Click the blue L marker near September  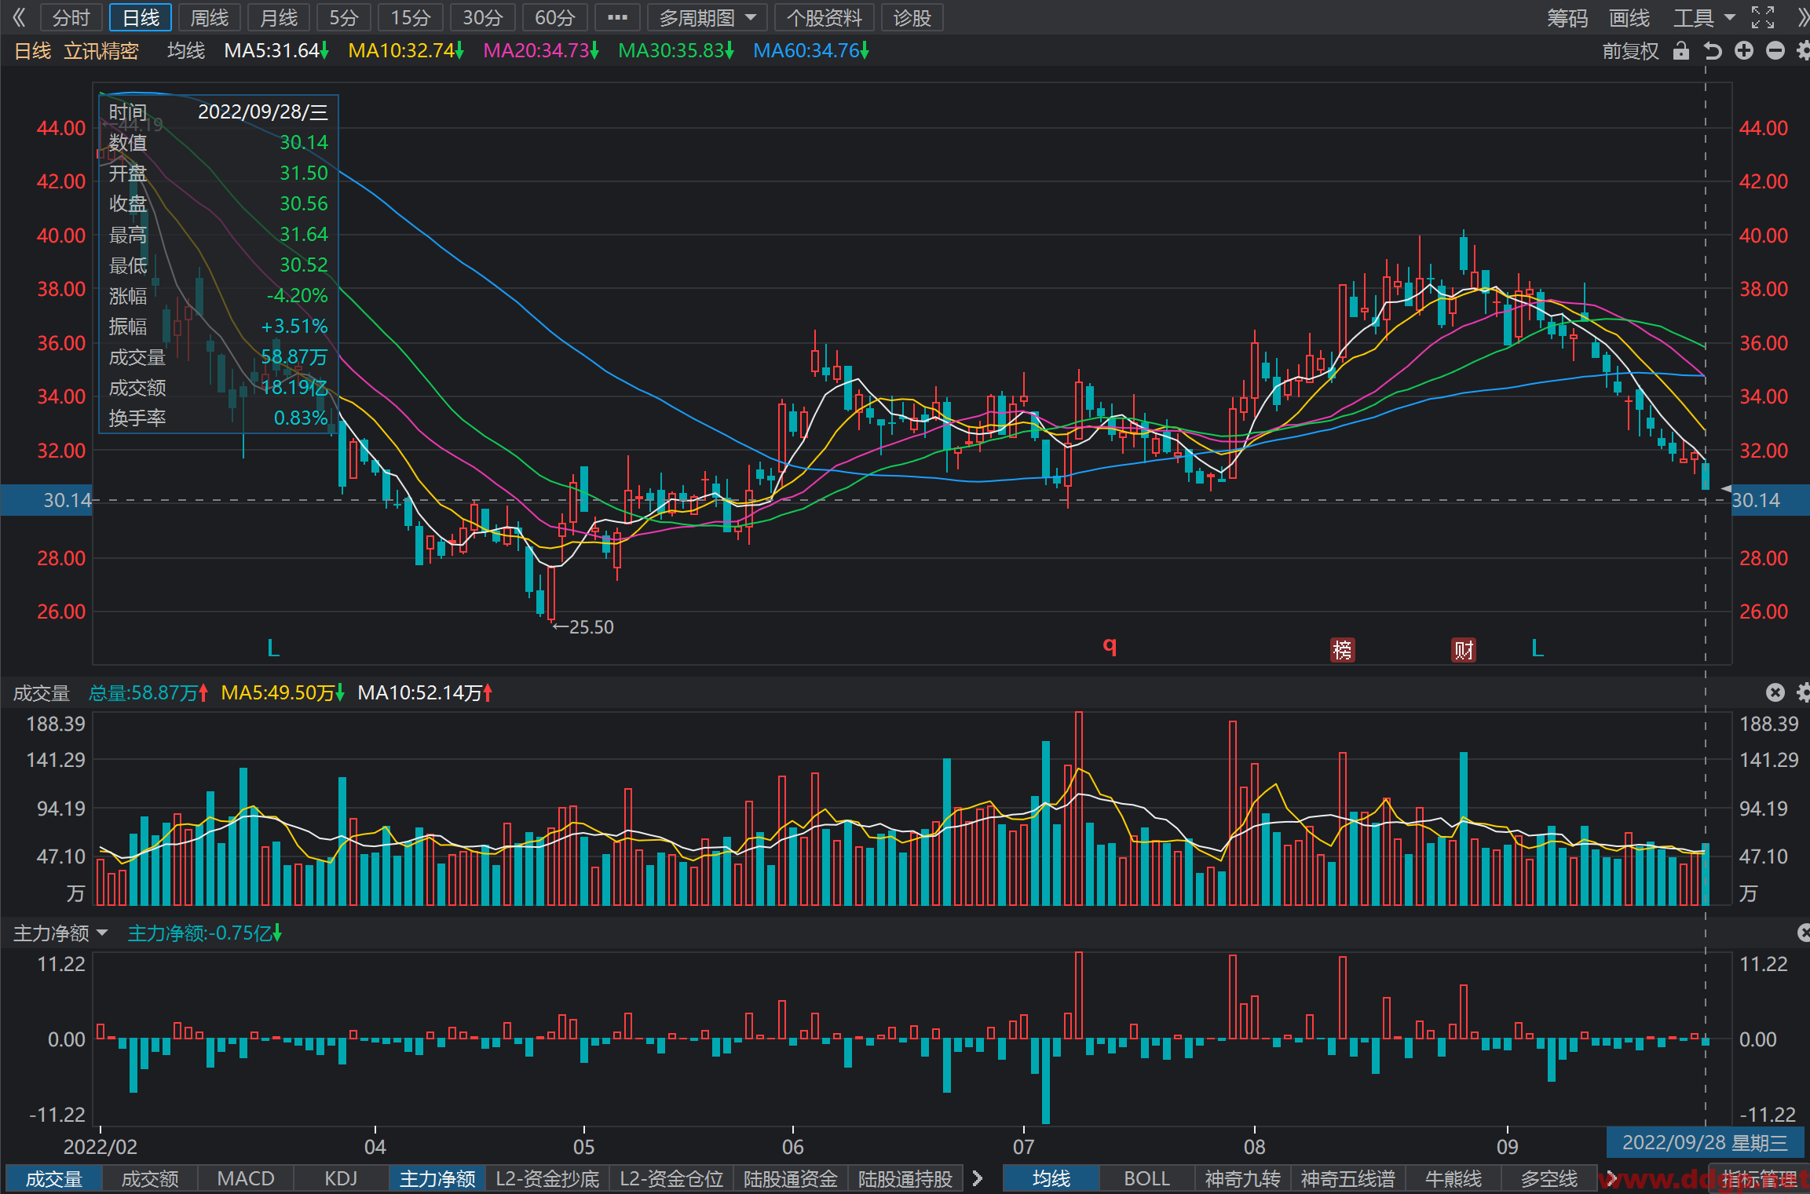click(1538, 648)
